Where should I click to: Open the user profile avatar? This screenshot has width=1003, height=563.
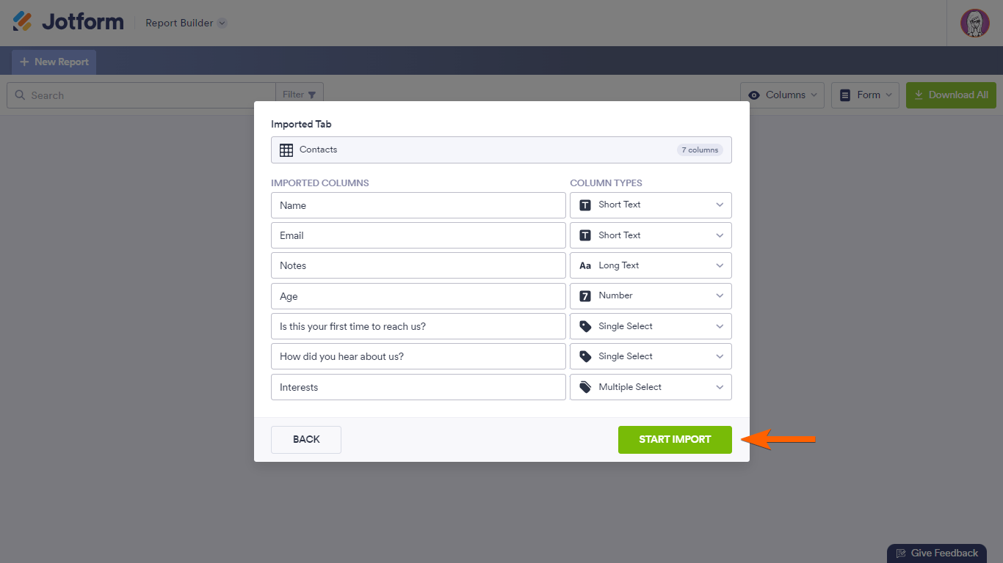click(974, 23)
